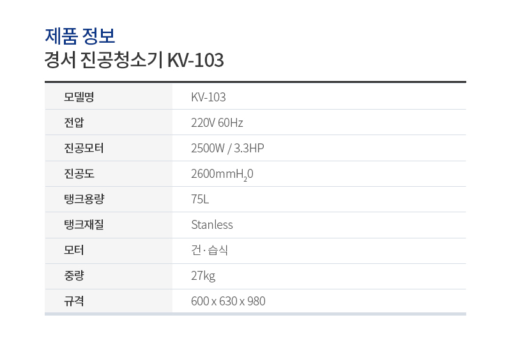Select the 탱크재질 row label
This screenshot has height=357, width=511.
pyautogui.click(x=84, y=224)
